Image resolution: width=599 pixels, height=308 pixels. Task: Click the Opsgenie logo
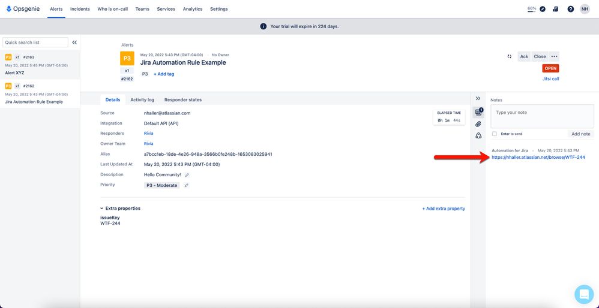tap(23, 9)
